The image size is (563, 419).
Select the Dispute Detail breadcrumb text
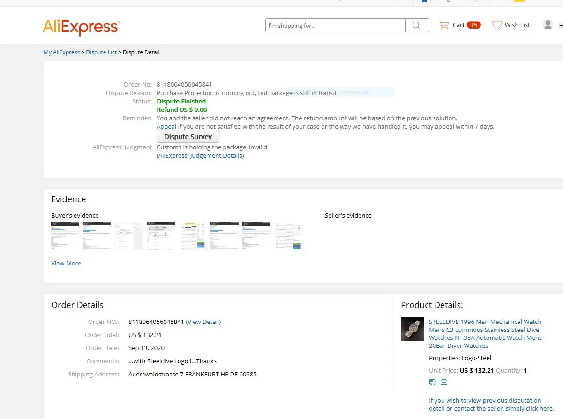point(141,52)
